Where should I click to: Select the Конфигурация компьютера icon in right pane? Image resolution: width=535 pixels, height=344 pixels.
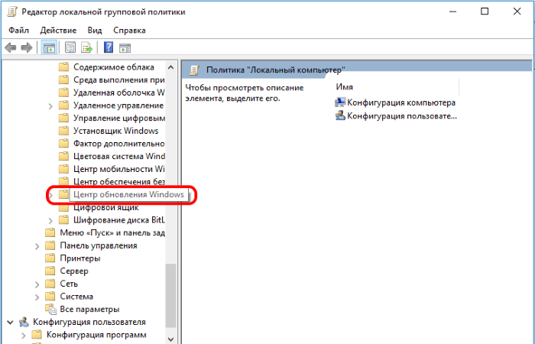tap(340, 102)
